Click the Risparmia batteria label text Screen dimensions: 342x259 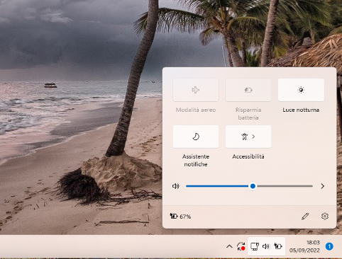(248, 114)
